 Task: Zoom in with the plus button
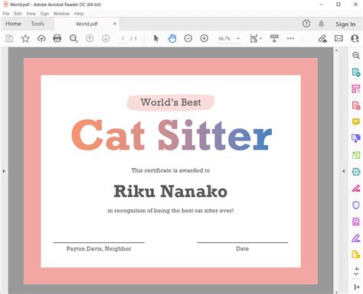click(204, 38)
